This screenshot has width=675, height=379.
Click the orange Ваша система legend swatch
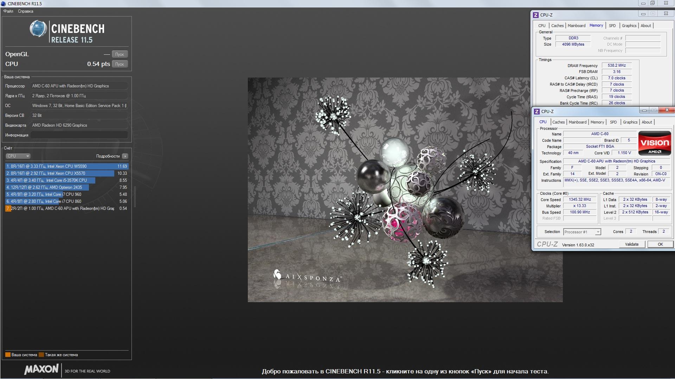pyautogui.click(x=8, y=355)
